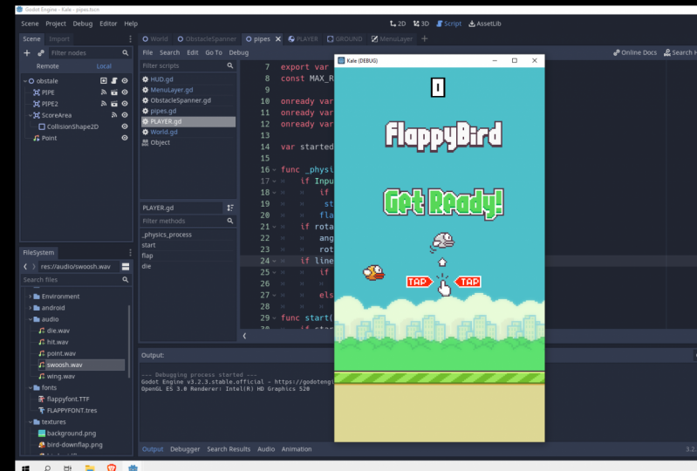Click the signal icon on ScoreArea node
Image resolution: width=697 pixels, height=471 pixels.
(x=114, y=115)
